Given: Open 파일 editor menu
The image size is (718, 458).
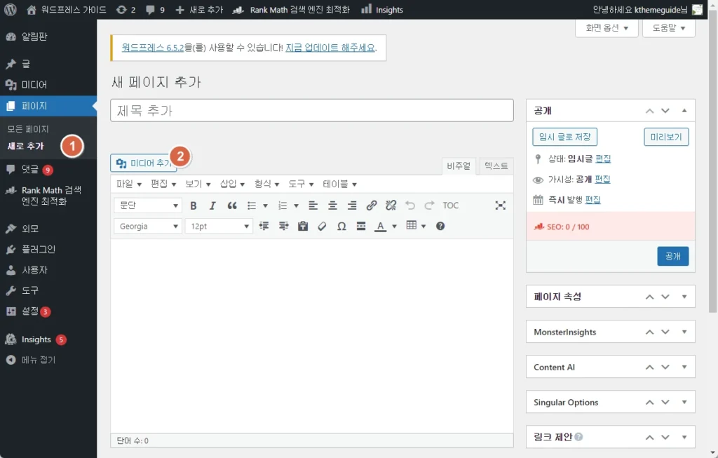Looking at the screenshot, I should 129,184.
